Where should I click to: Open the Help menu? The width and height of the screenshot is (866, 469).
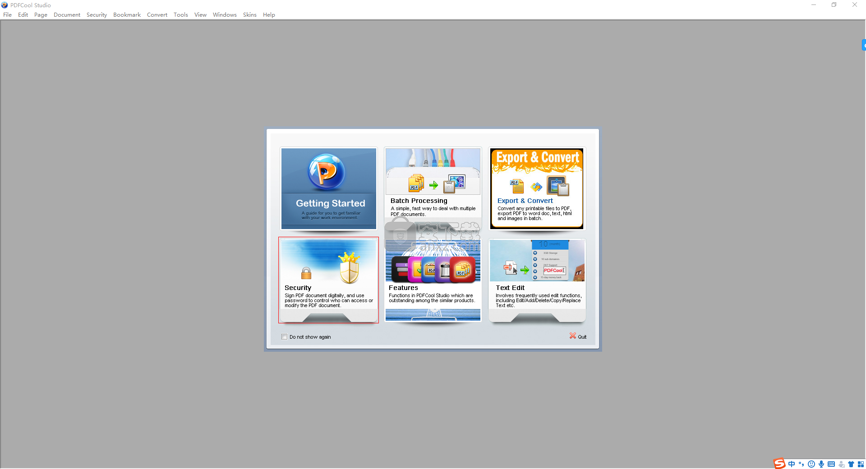pyautogui.click(x=269, y=15)
